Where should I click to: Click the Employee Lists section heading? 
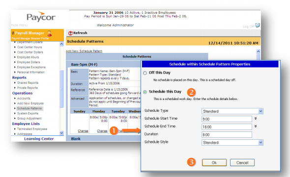[26, 124]
